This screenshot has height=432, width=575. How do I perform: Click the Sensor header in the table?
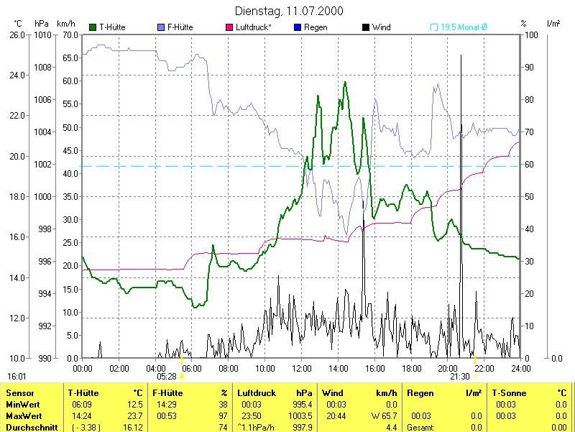[19, 393]
